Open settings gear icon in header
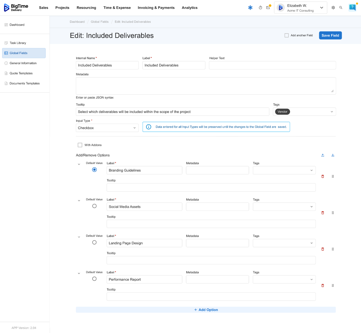 333,8
